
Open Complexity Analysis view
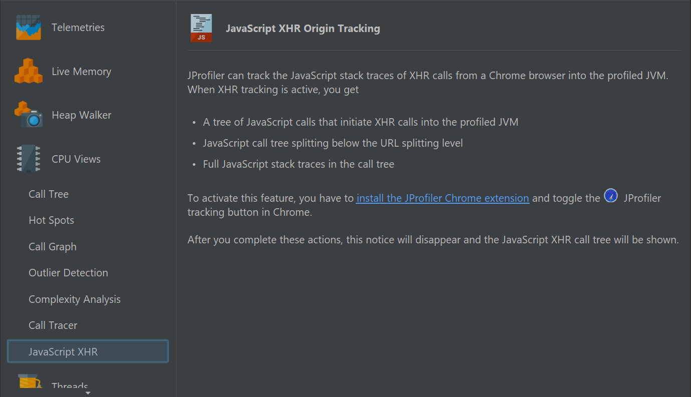[75, 299]
